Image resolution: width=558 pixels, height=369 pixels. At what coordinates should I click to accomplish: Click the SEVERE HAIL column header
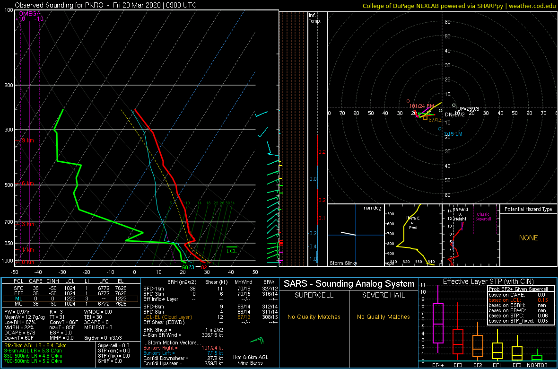tap(384, 295)
